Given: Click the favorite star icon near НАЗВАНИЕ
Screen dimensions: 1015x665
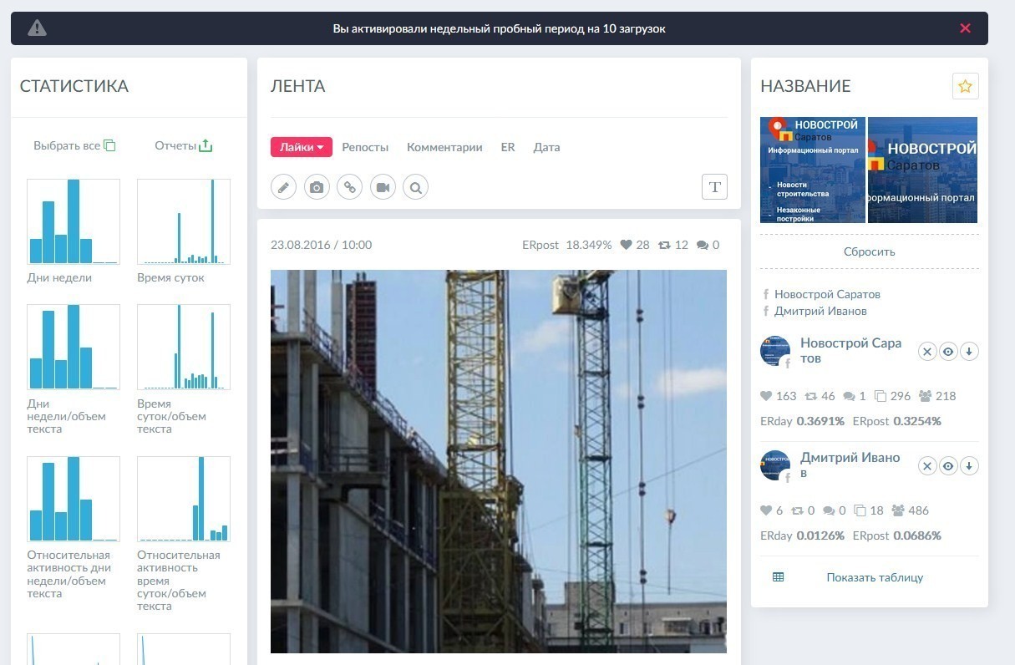Looking at the screenshot, I should (965, 86).
